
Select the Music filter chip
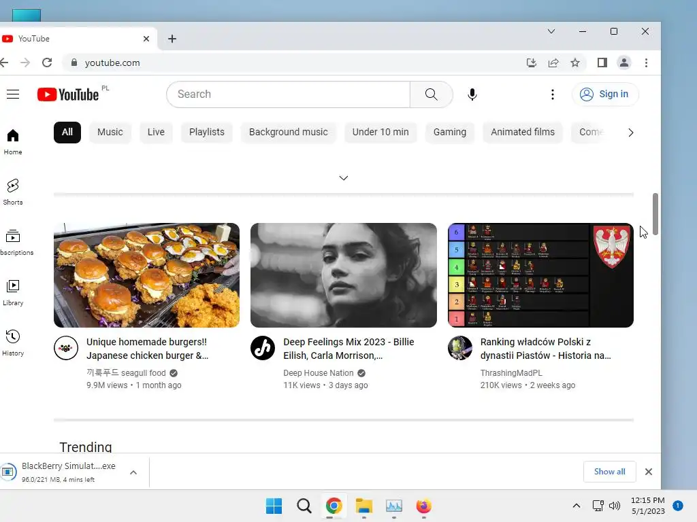pyautogui.click(x=110, y=133)
